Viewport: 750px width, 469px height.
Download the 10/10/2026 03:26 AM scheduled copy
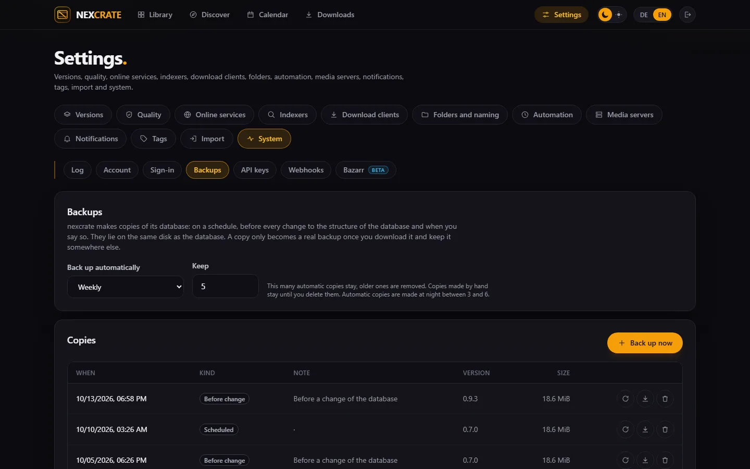645,429
